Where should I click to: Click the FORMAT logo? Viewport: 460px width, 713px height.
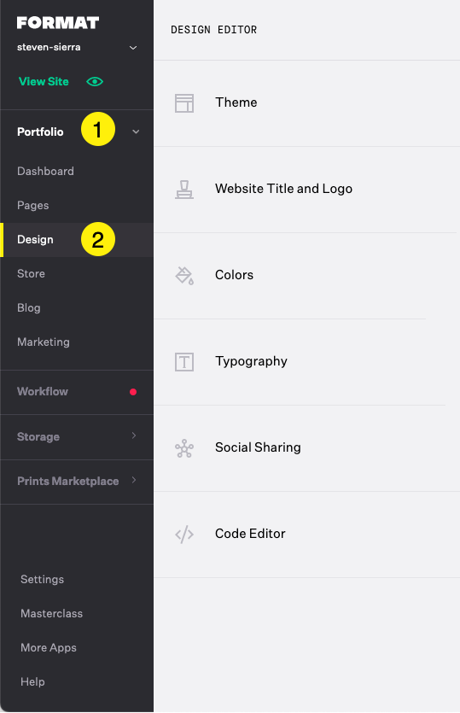[58, 23]
